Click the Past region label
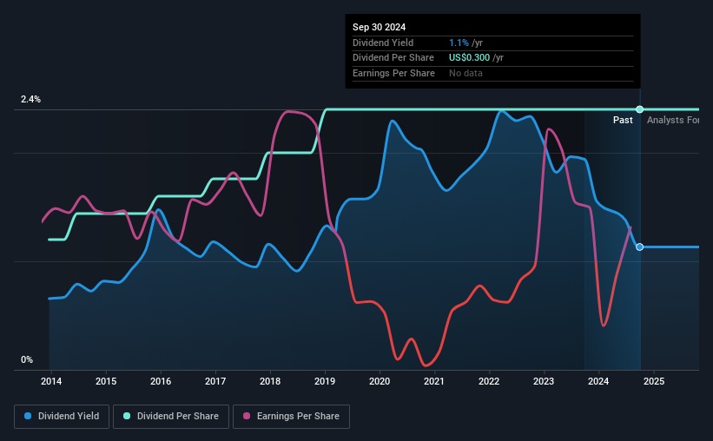The height and width of the screenshot is (441, 713). coord(623,120)
